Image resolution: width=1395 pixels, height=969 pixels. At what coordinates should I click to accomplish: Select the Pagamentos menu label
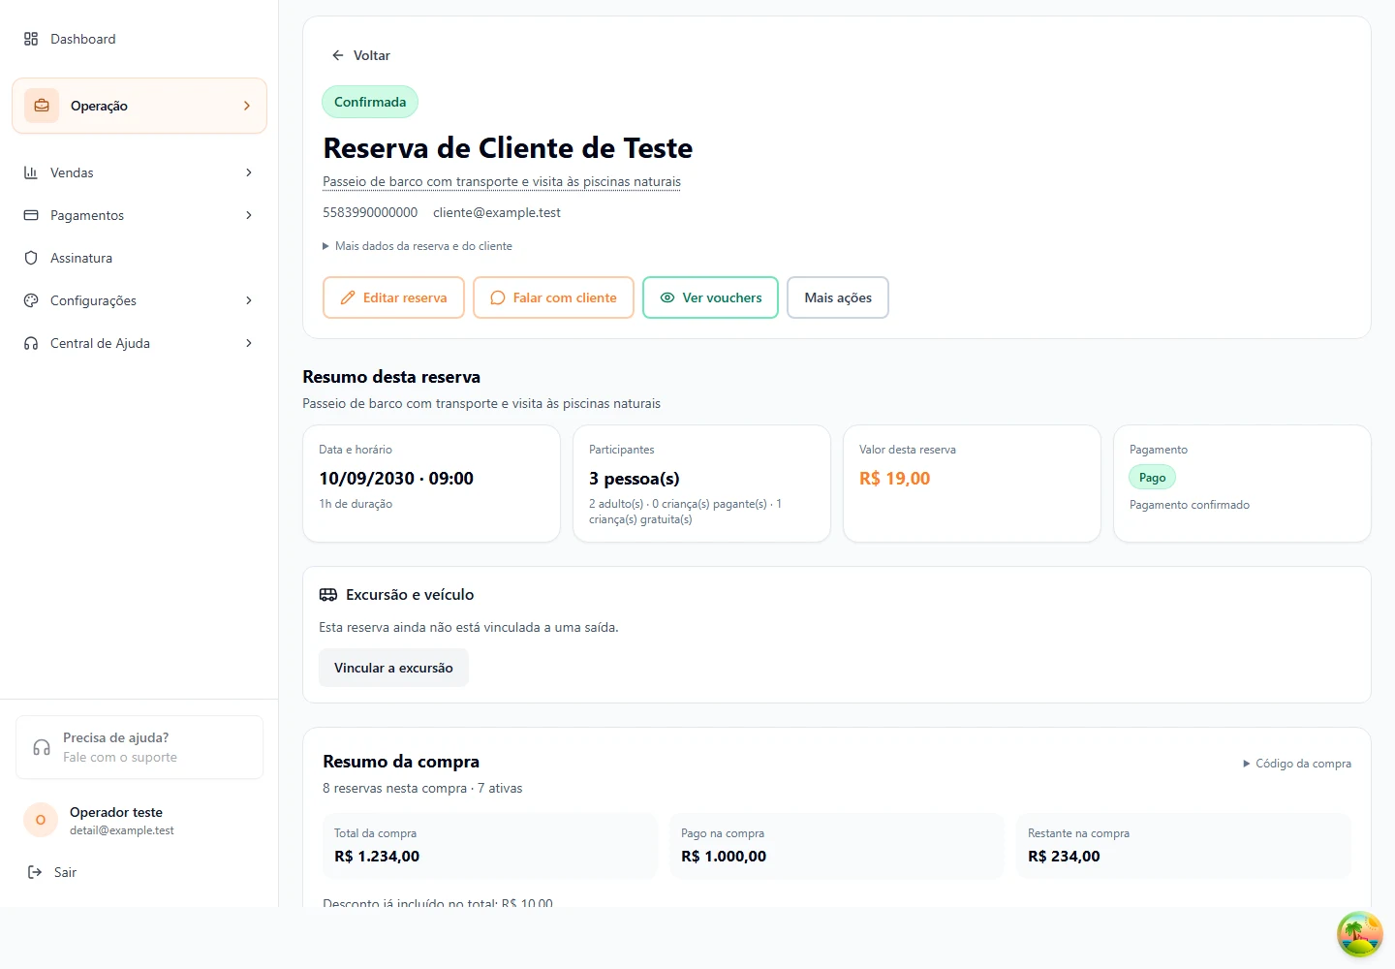coord(87,215)
